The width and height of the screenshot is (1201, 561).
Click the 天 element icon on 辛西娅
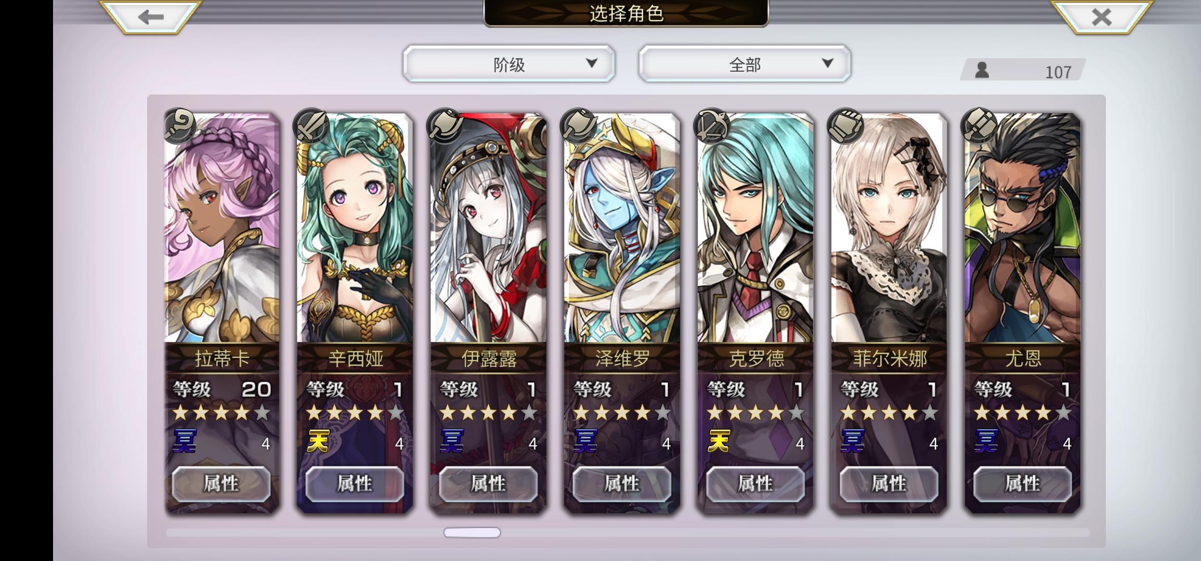pos(318,441)
